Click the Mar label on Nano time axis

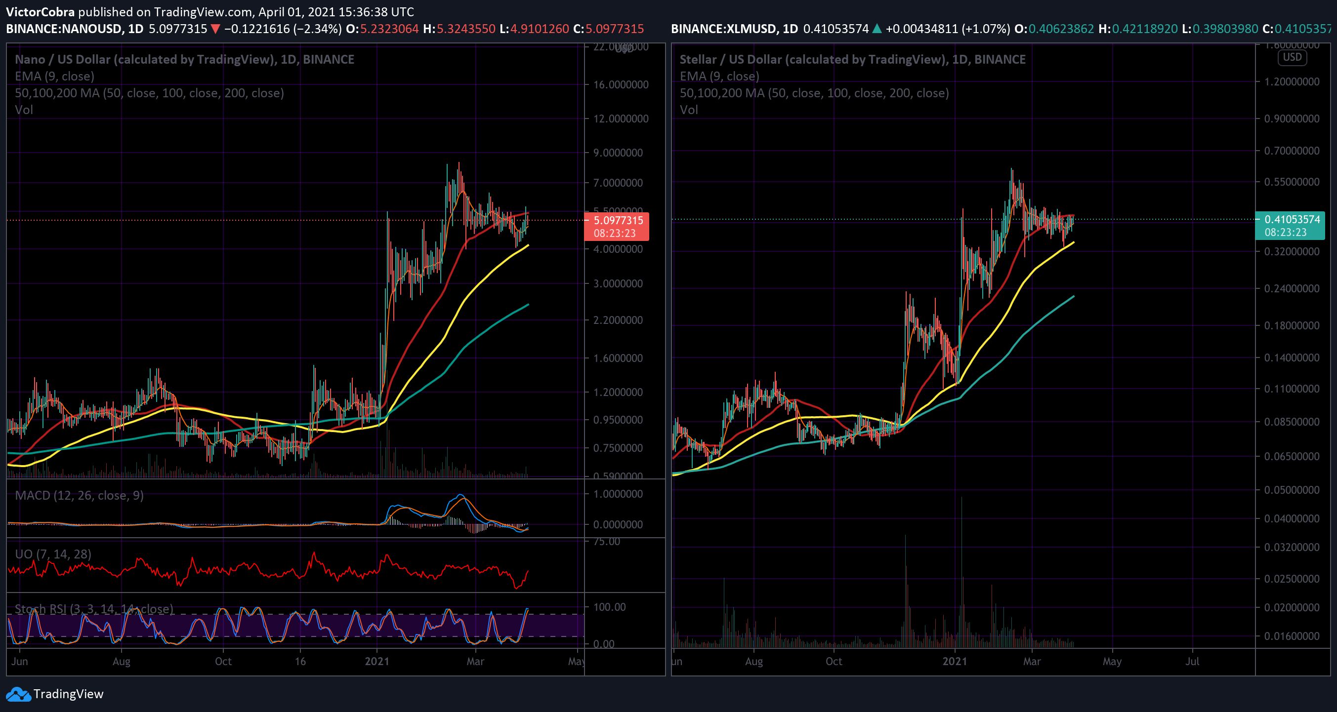tap(475, 661)
